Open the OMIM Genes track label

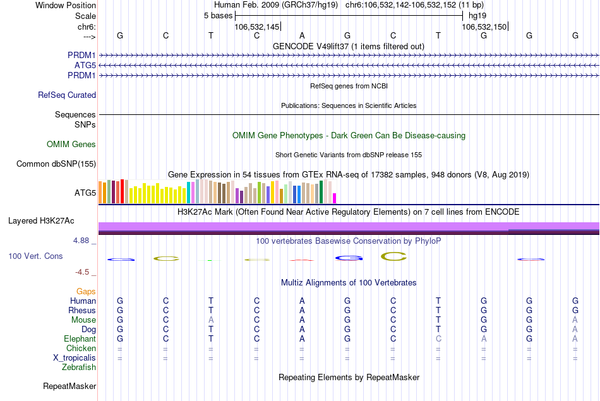tap(71, 144)
